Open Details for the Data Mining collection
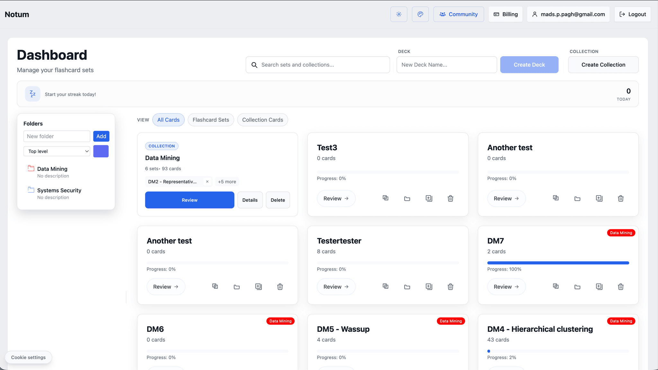The height and width of the screenshot is (370, 658). pyautogui.click(x=250, y=200)
